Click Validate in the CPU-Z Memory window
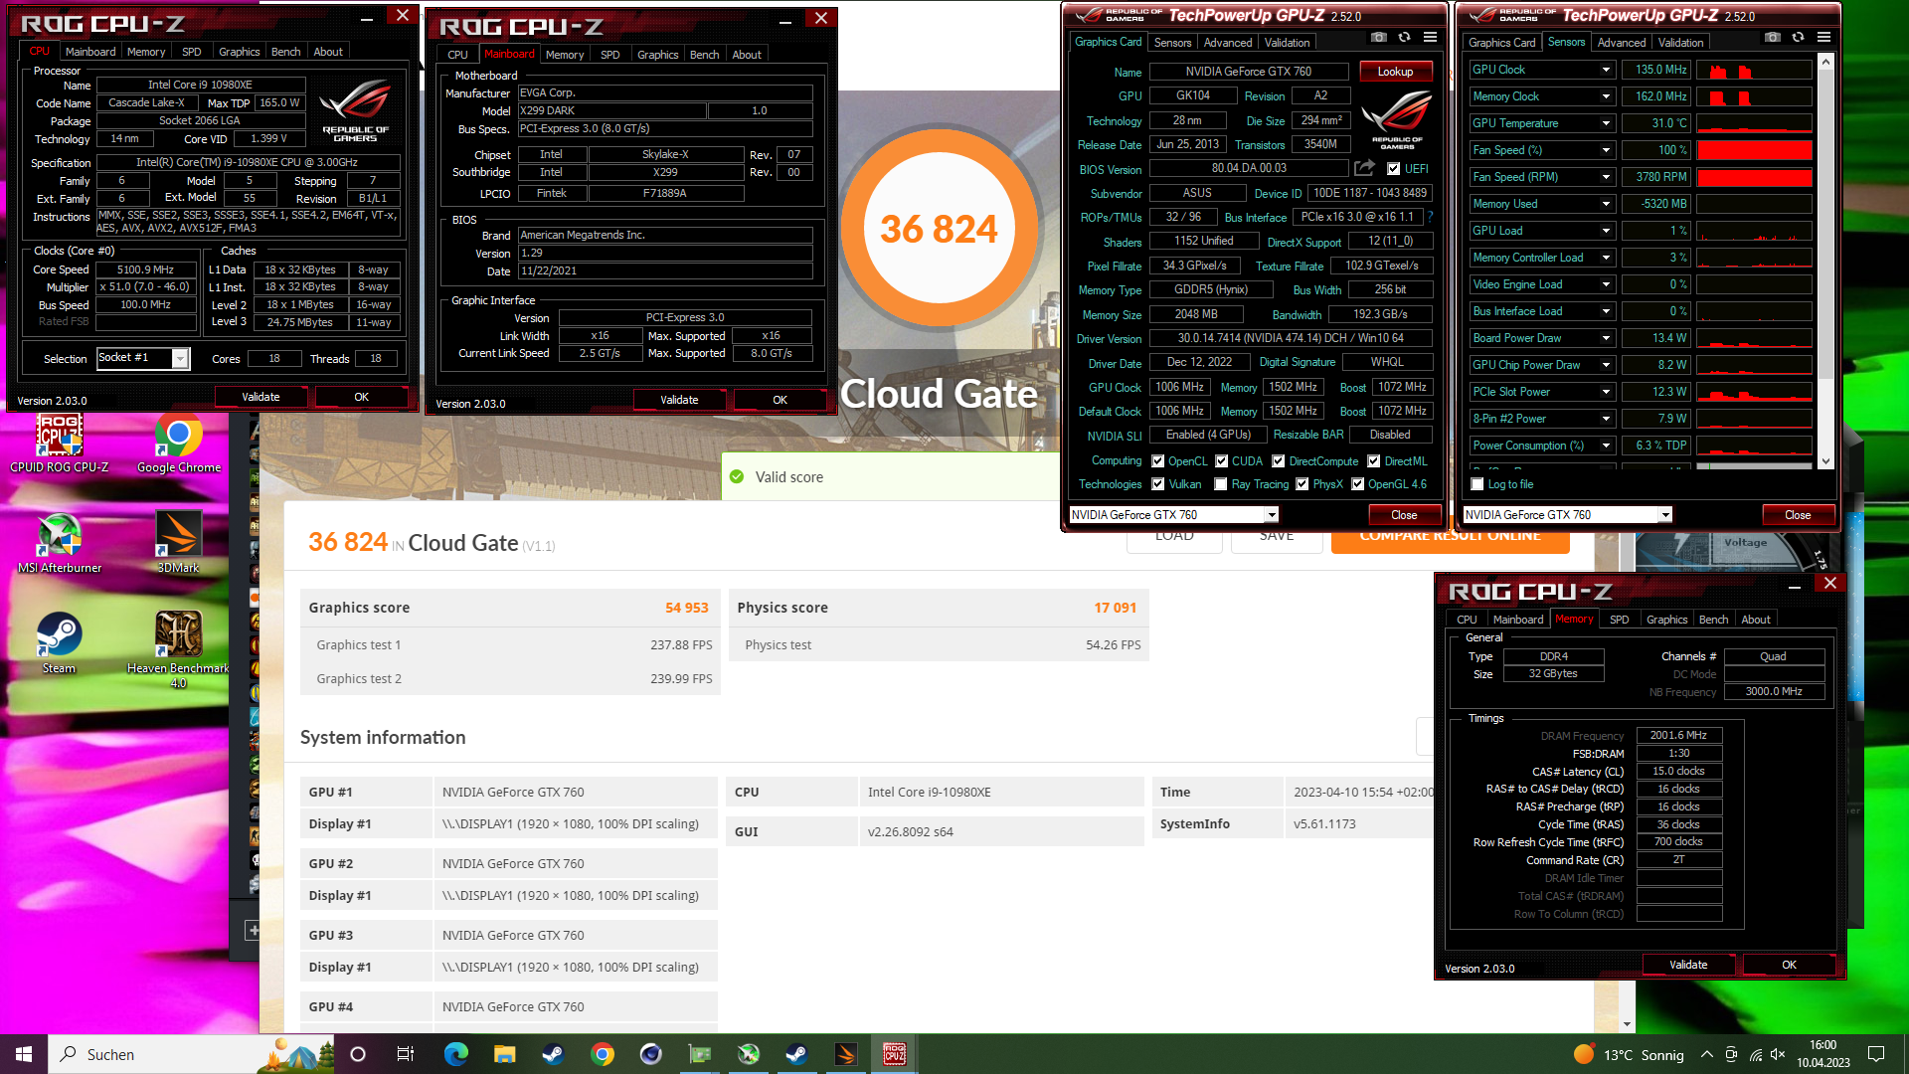1909x1074 pixels. coord(1688,965)
